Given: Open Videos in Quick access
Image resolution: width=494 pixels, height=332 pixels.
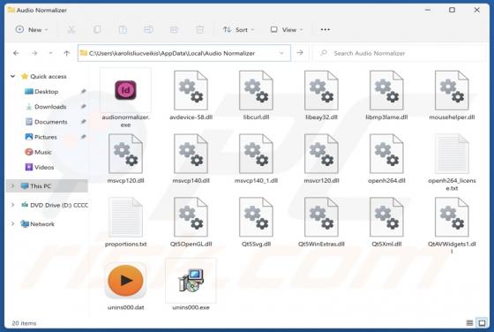Looking at the screenshot, I should click(40, 167).
